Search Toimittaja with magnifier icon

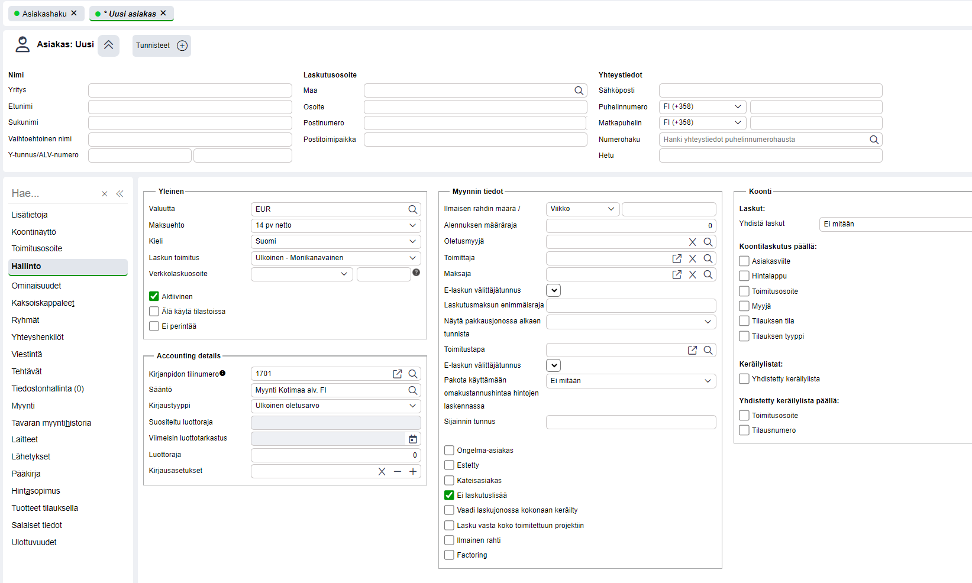tap(708, 258)
